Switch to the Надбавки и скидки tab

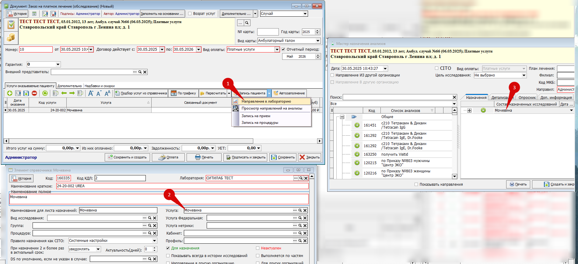tap(100, 86)
